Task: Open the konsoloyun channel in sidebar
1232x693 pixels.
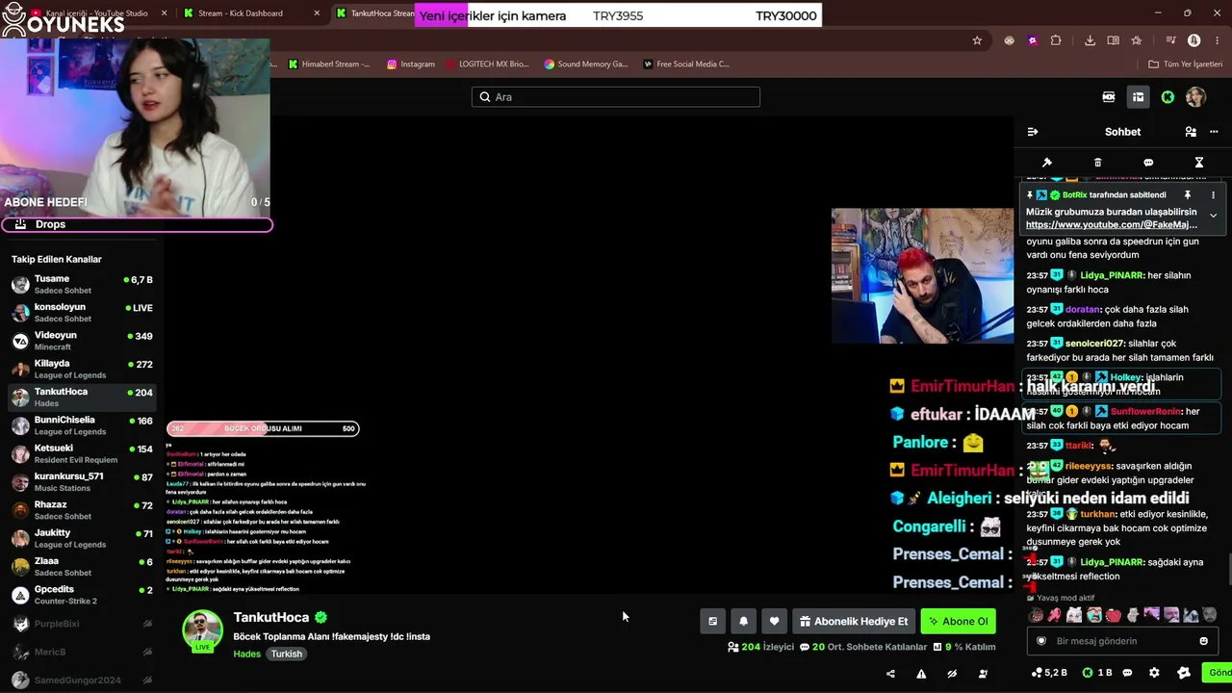Action: pos(82,312)
